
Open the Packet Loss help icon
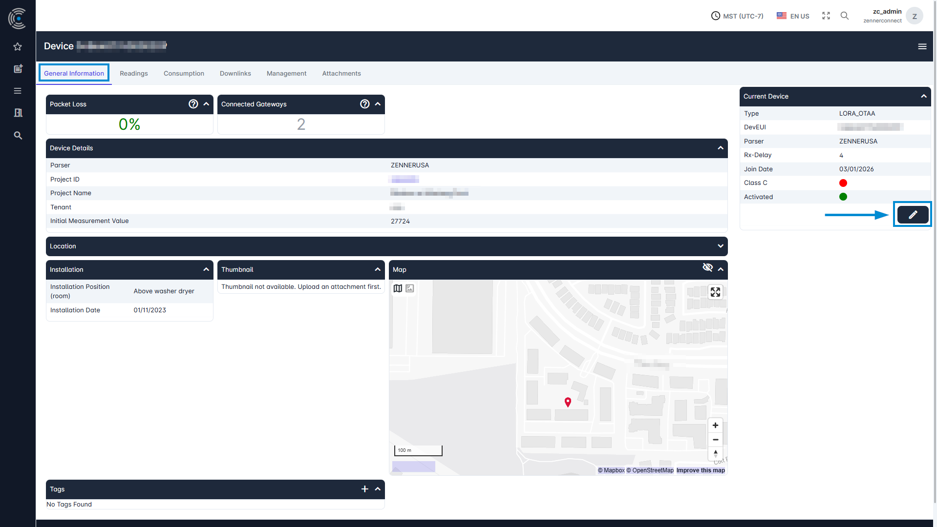(193, 104)
